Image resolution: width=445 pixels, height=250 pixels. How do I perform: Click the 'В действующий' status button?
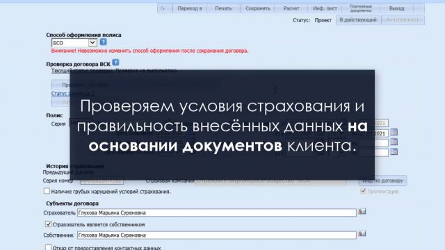click(x=358, y=20)
